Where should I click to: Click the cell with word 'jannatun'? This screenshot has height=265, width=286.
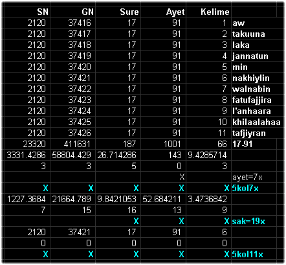(x=258, y=56)
